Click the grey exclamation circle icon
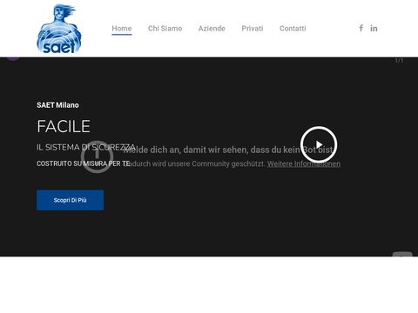Viewport: 418px width, 313px height. click(97, 156)
